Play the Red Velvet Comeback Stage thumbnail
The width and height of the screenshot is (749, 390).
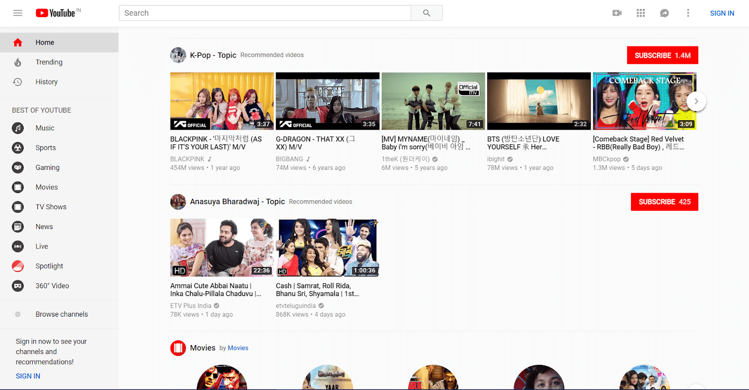[644, 101]
